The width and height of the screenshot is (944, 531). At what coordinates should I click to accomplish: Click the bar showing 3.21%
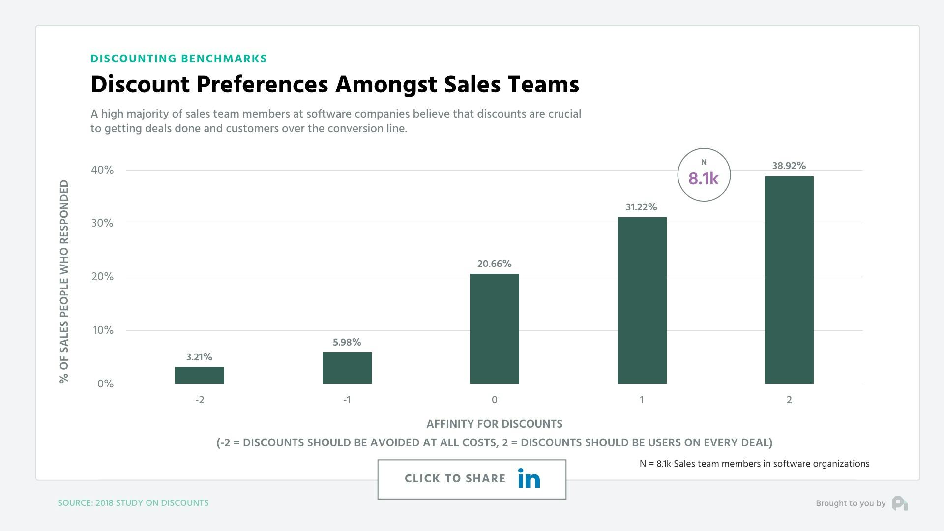pos(199,374)
